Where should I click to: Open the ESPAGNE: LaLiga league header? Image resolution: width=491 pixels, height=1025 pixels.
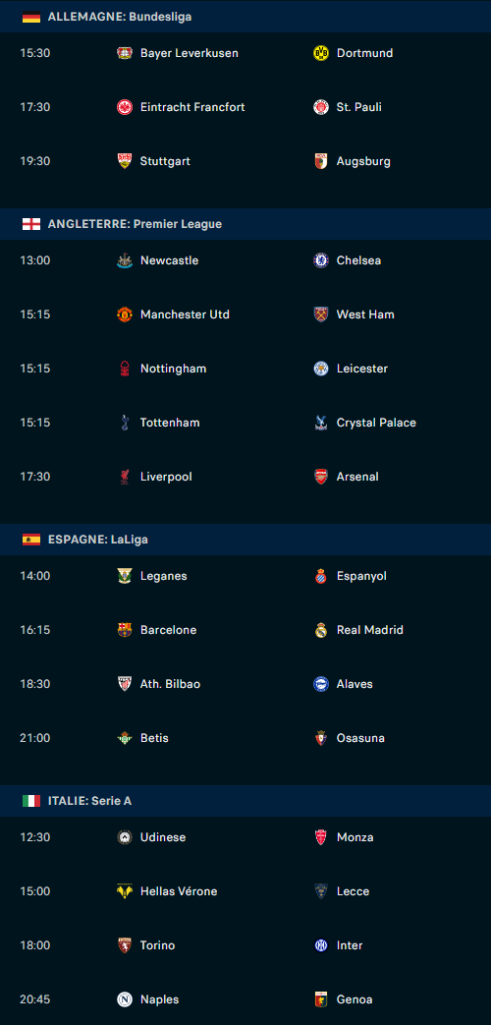245,540
